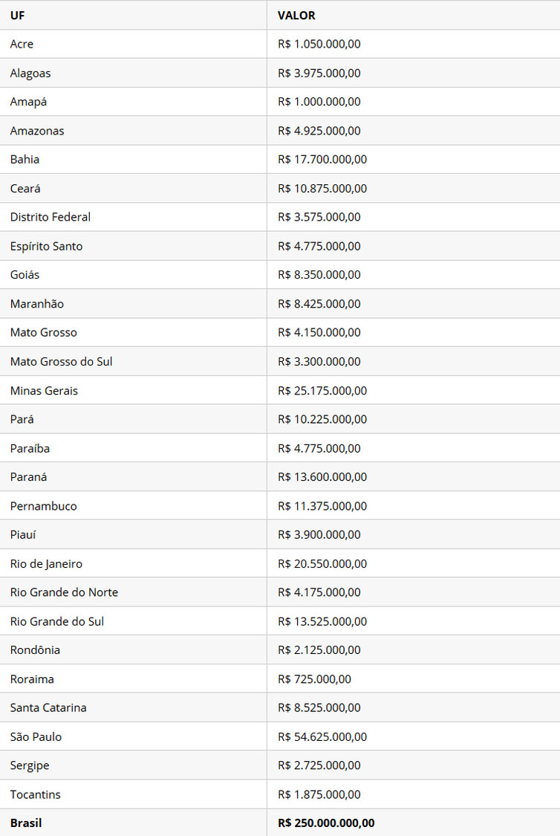The height and width of the screenshot is (836, 560).
Task: Select the Ceará row name
Action: click(25, 188)
